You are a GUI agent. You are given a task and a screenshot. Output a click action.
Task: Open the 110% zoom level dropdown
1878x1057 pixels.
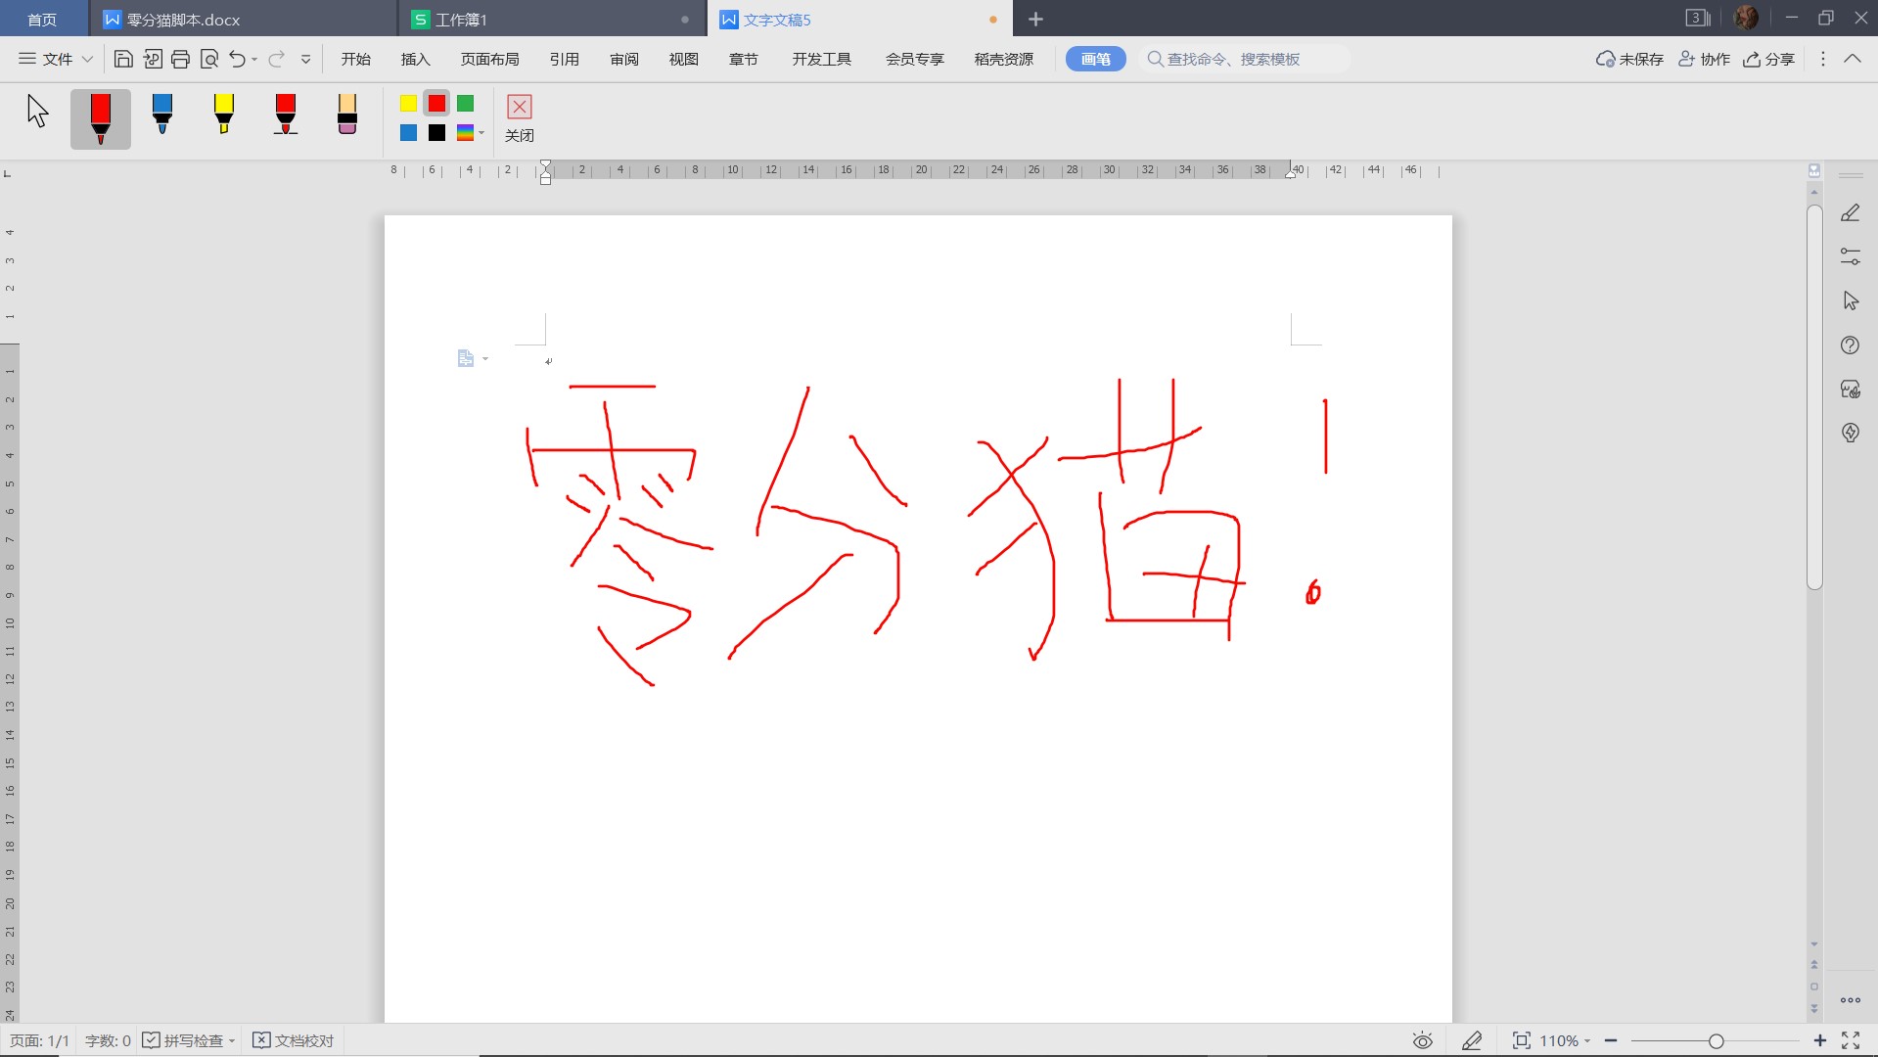click(x=1564, y=1040)
